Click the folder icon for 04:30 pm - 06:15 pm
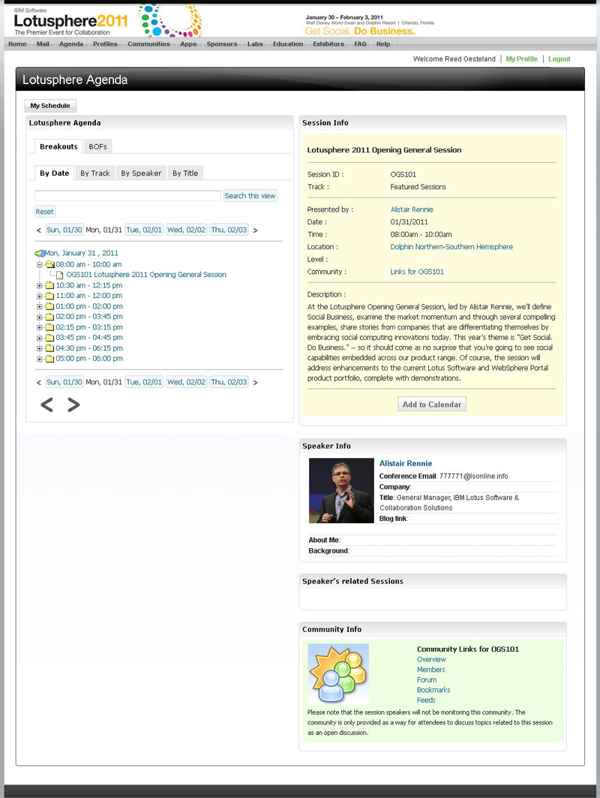This screenshot has height=798, width=600. tap(49, 348)
